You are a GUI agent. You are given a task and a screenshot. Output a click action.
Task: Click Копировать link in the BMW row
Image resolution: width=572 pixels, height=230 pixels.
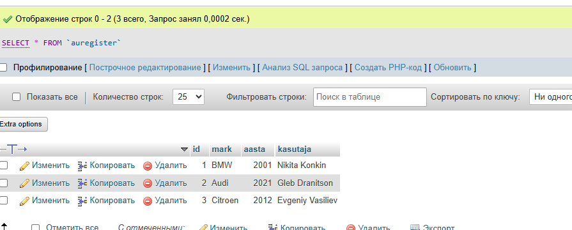pyautogui.click(x=112, y=165)
